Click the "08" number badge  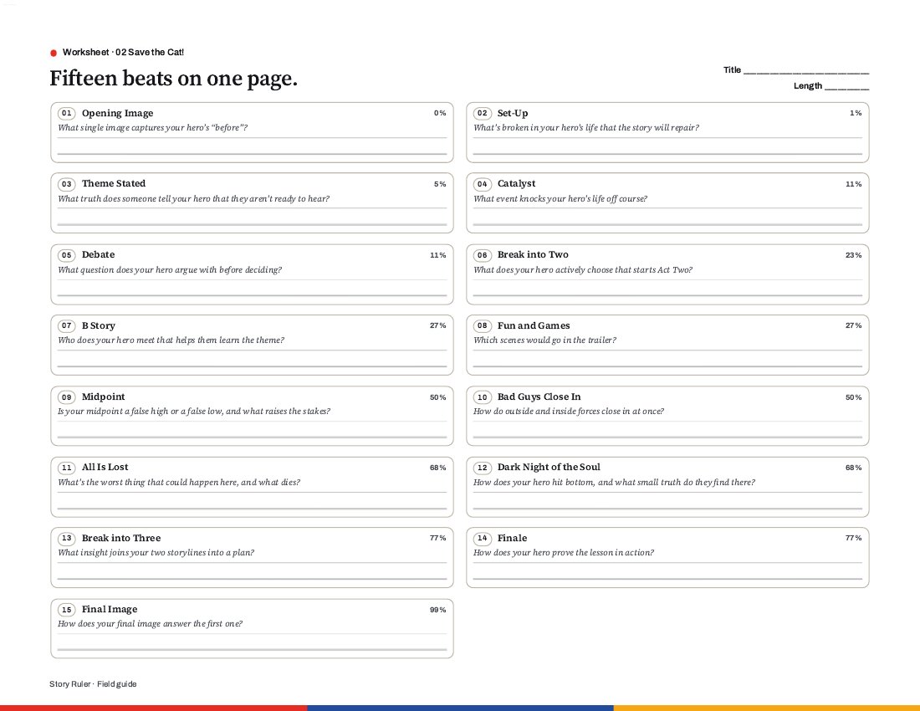[483, 325]
